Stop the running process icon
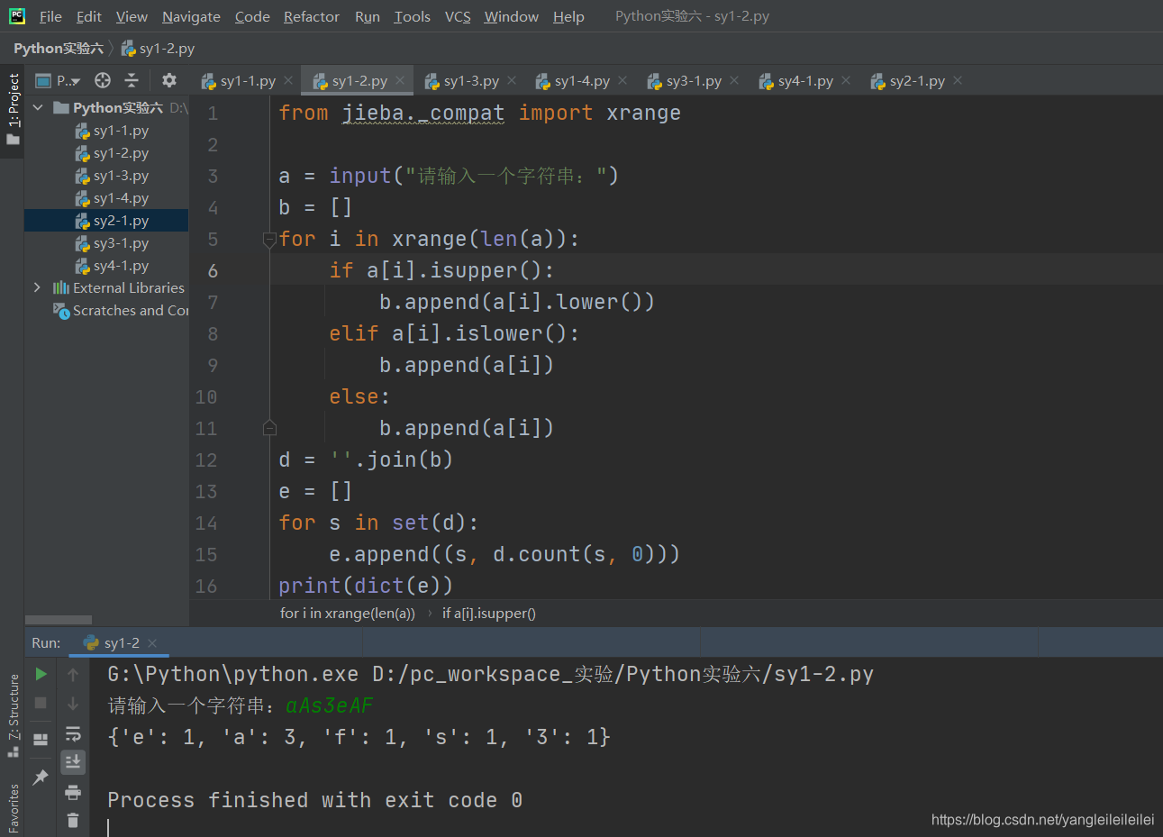 pos(41,703)
